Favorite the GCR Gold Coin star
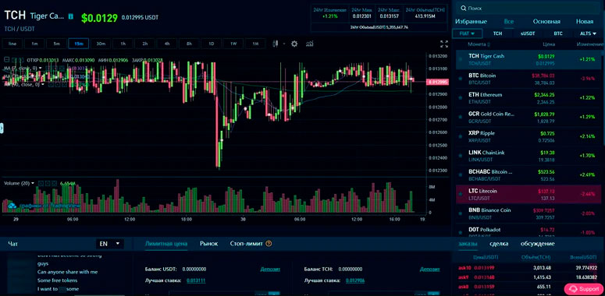Screen dimensions: 605x296 point(461,118)
